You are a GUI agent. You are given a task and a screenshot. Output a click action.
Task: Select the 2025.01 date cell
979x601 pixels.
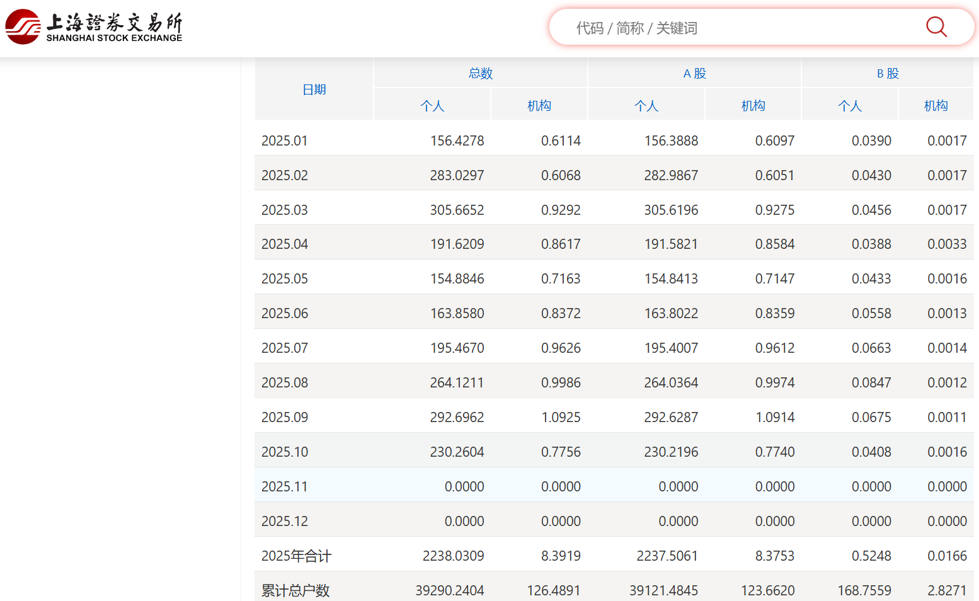(285, 141)
